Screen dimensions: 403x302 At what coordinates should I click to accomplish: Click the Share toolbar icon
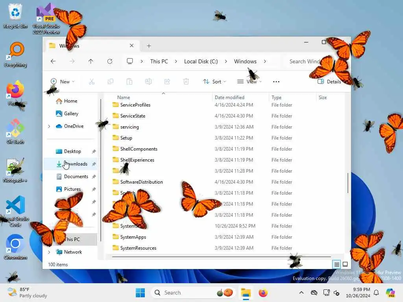click(167, 82)
